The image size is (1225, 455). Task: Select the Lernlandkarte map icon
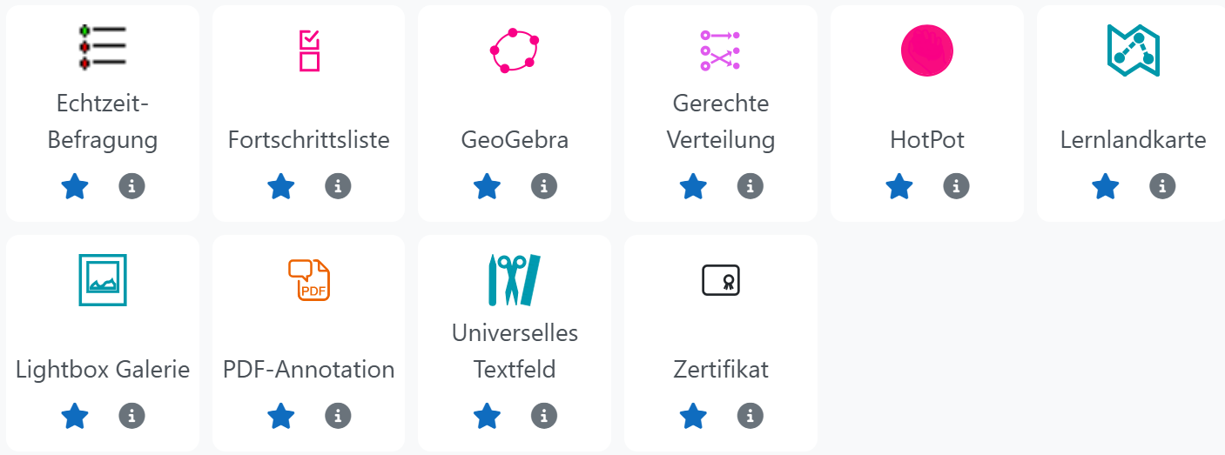pos(1133,50)
